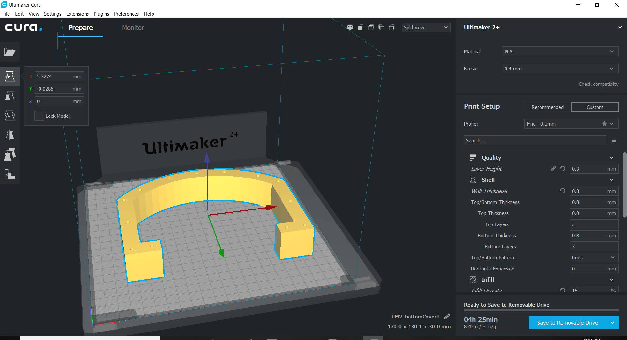627x340 pixels.
Task: Select the Mirror tool
Action: click(x=10, y=135)
